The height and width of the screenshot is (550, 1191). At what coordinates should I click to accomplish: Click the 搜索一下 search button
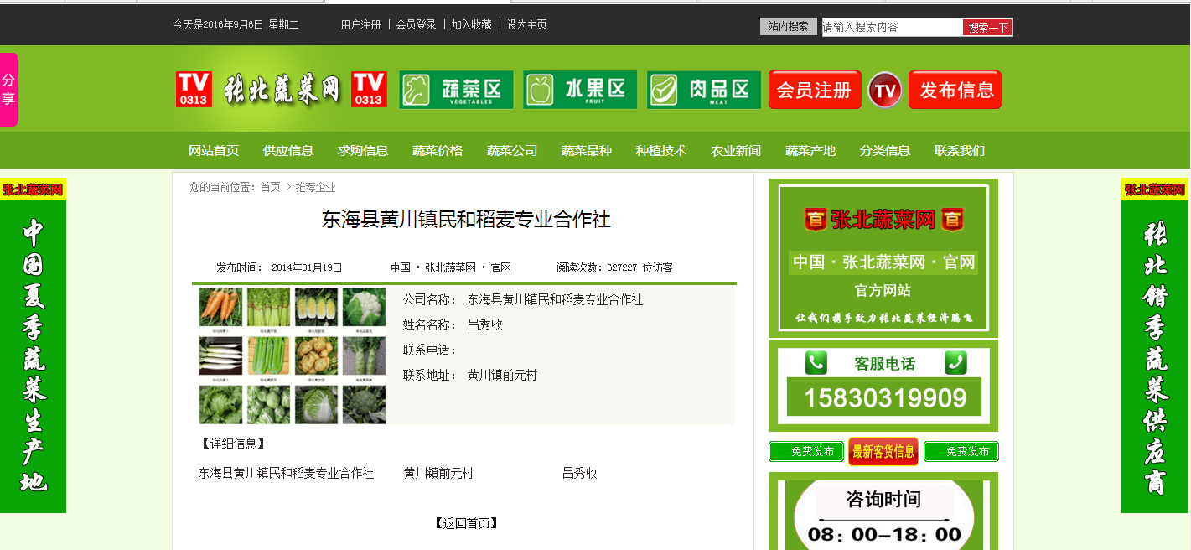tap(988, 28)
